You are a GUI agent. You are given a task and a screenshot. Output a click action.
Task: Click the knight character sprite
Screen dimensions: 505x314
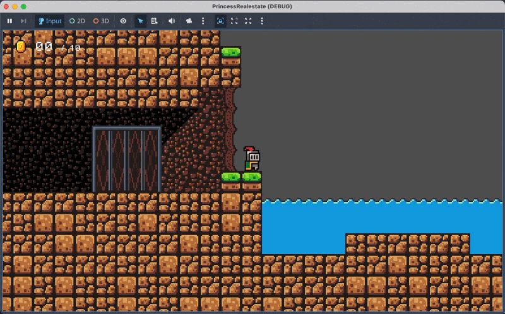coord(252,159)
